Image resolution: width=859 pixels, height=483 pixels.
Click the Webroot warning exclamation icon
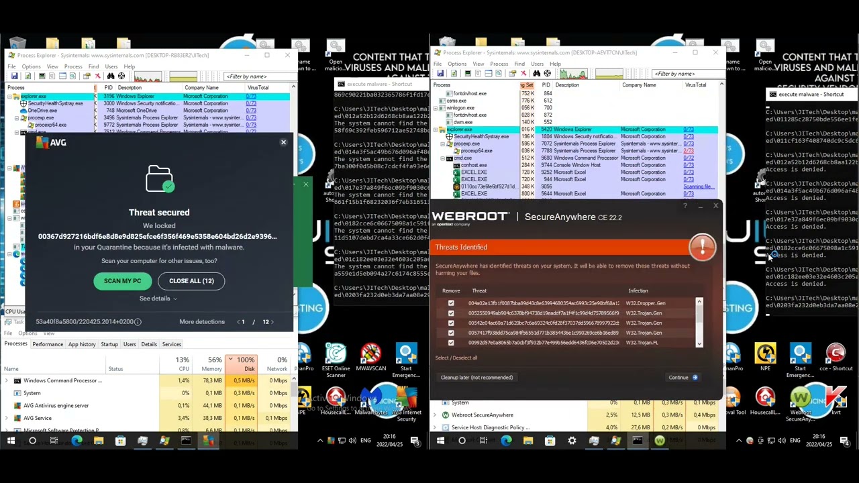click(703, 247)
